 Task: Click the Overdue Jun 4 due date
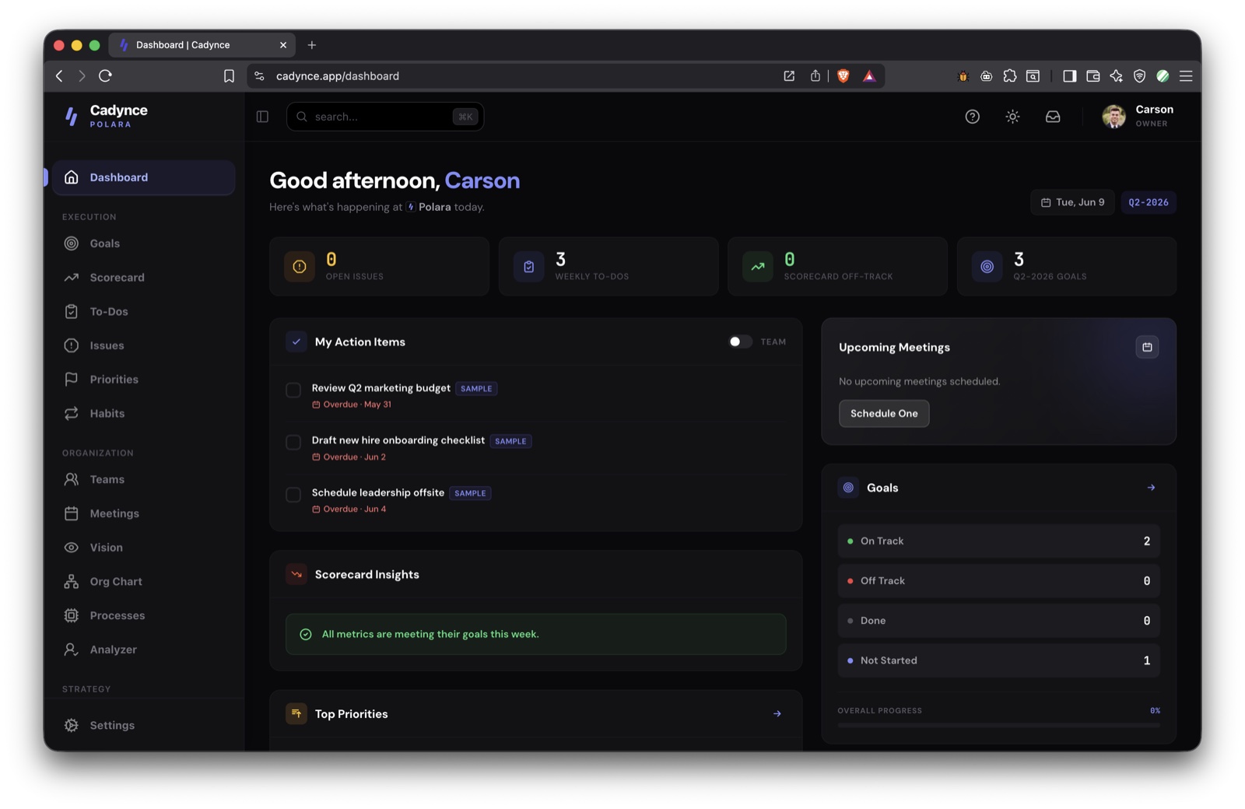(349, 510)
